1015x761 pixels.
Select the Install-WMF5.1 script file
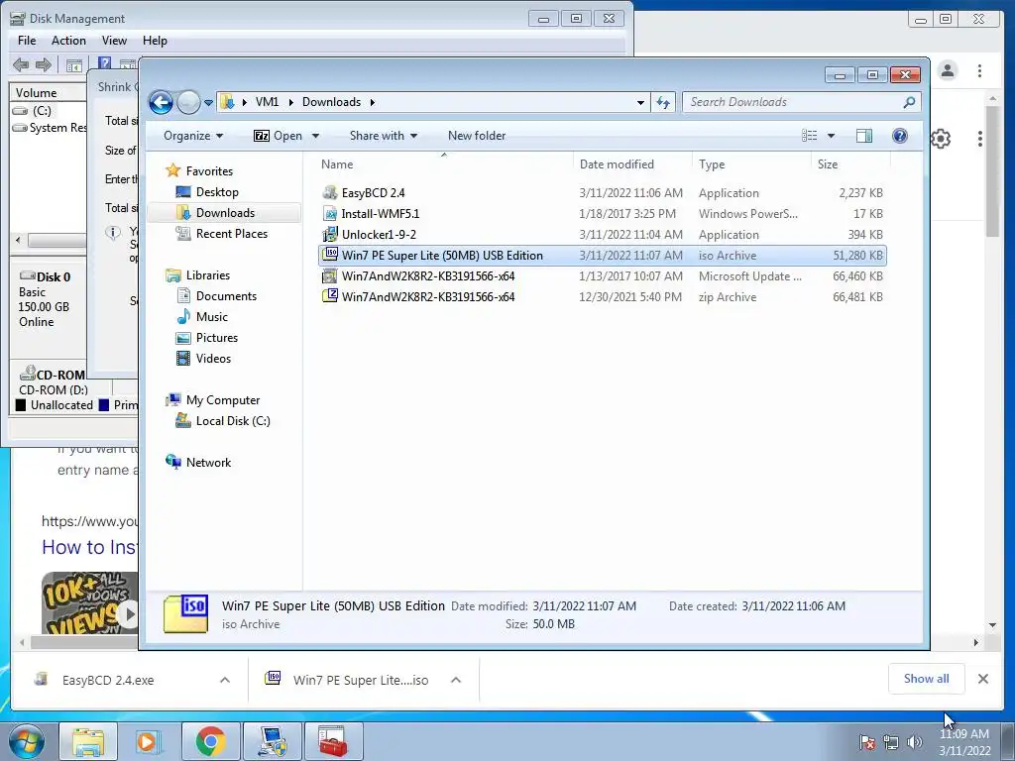click(603, 214)
